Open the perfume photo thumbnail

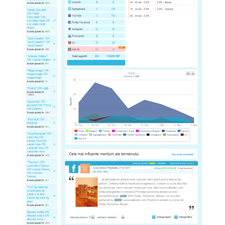pos(87,192)
